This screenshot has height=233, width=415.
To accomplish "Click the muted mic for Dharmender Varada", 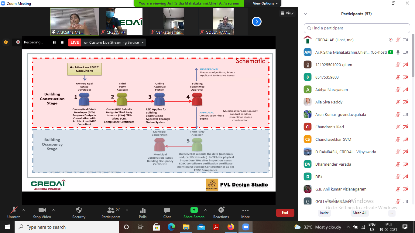I will pos(398,164).
